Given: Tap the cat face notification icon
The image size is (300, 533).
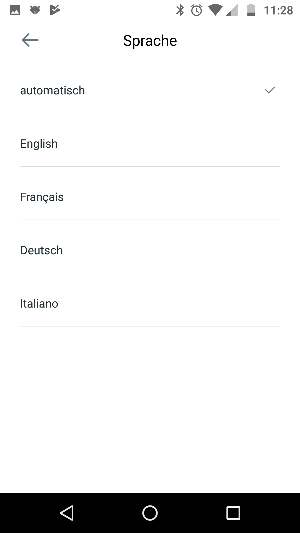Looking at the screenshot, I should coord(35,10).
